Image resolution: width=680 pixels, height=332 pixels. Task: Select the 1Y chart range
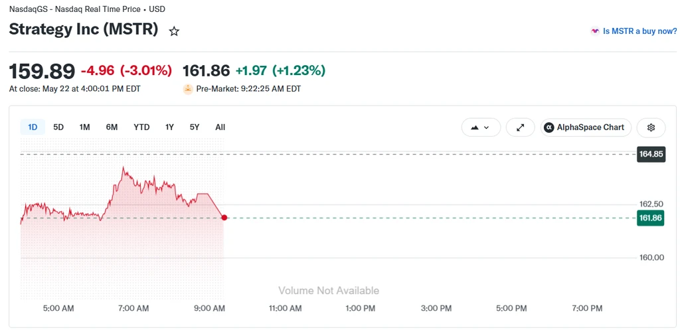point(169,127)
